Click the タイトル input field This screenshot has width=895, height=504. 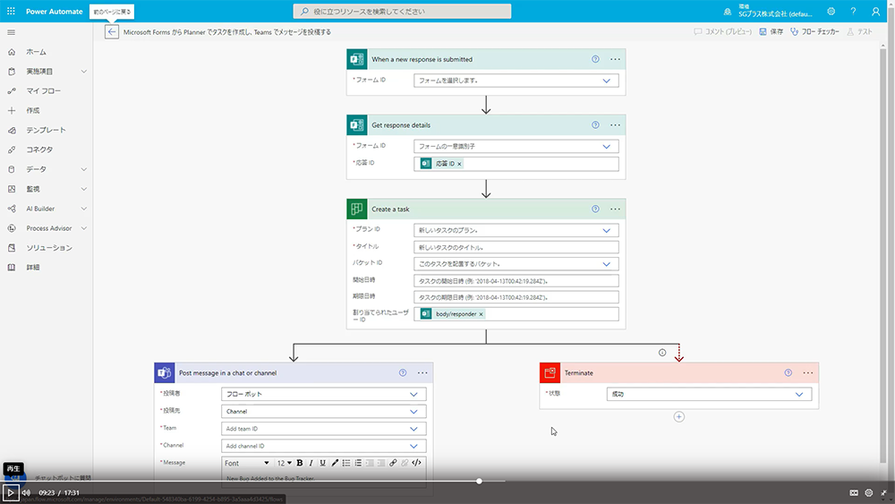click(x=516, y=248)
